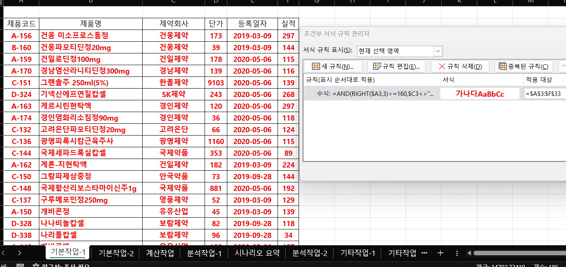
Task: Open 규칙 편집 (Edit Rule) dialog
Action: (396, 66)
